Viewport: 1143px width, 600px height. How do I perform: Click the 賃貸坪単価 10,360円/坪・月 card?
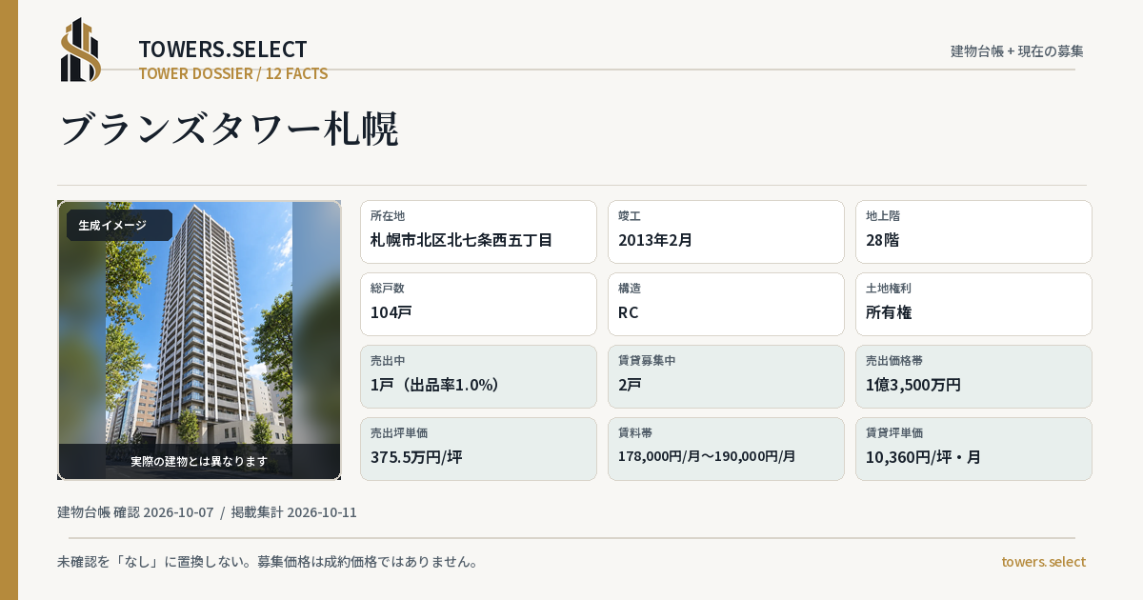tap(973, 449)
